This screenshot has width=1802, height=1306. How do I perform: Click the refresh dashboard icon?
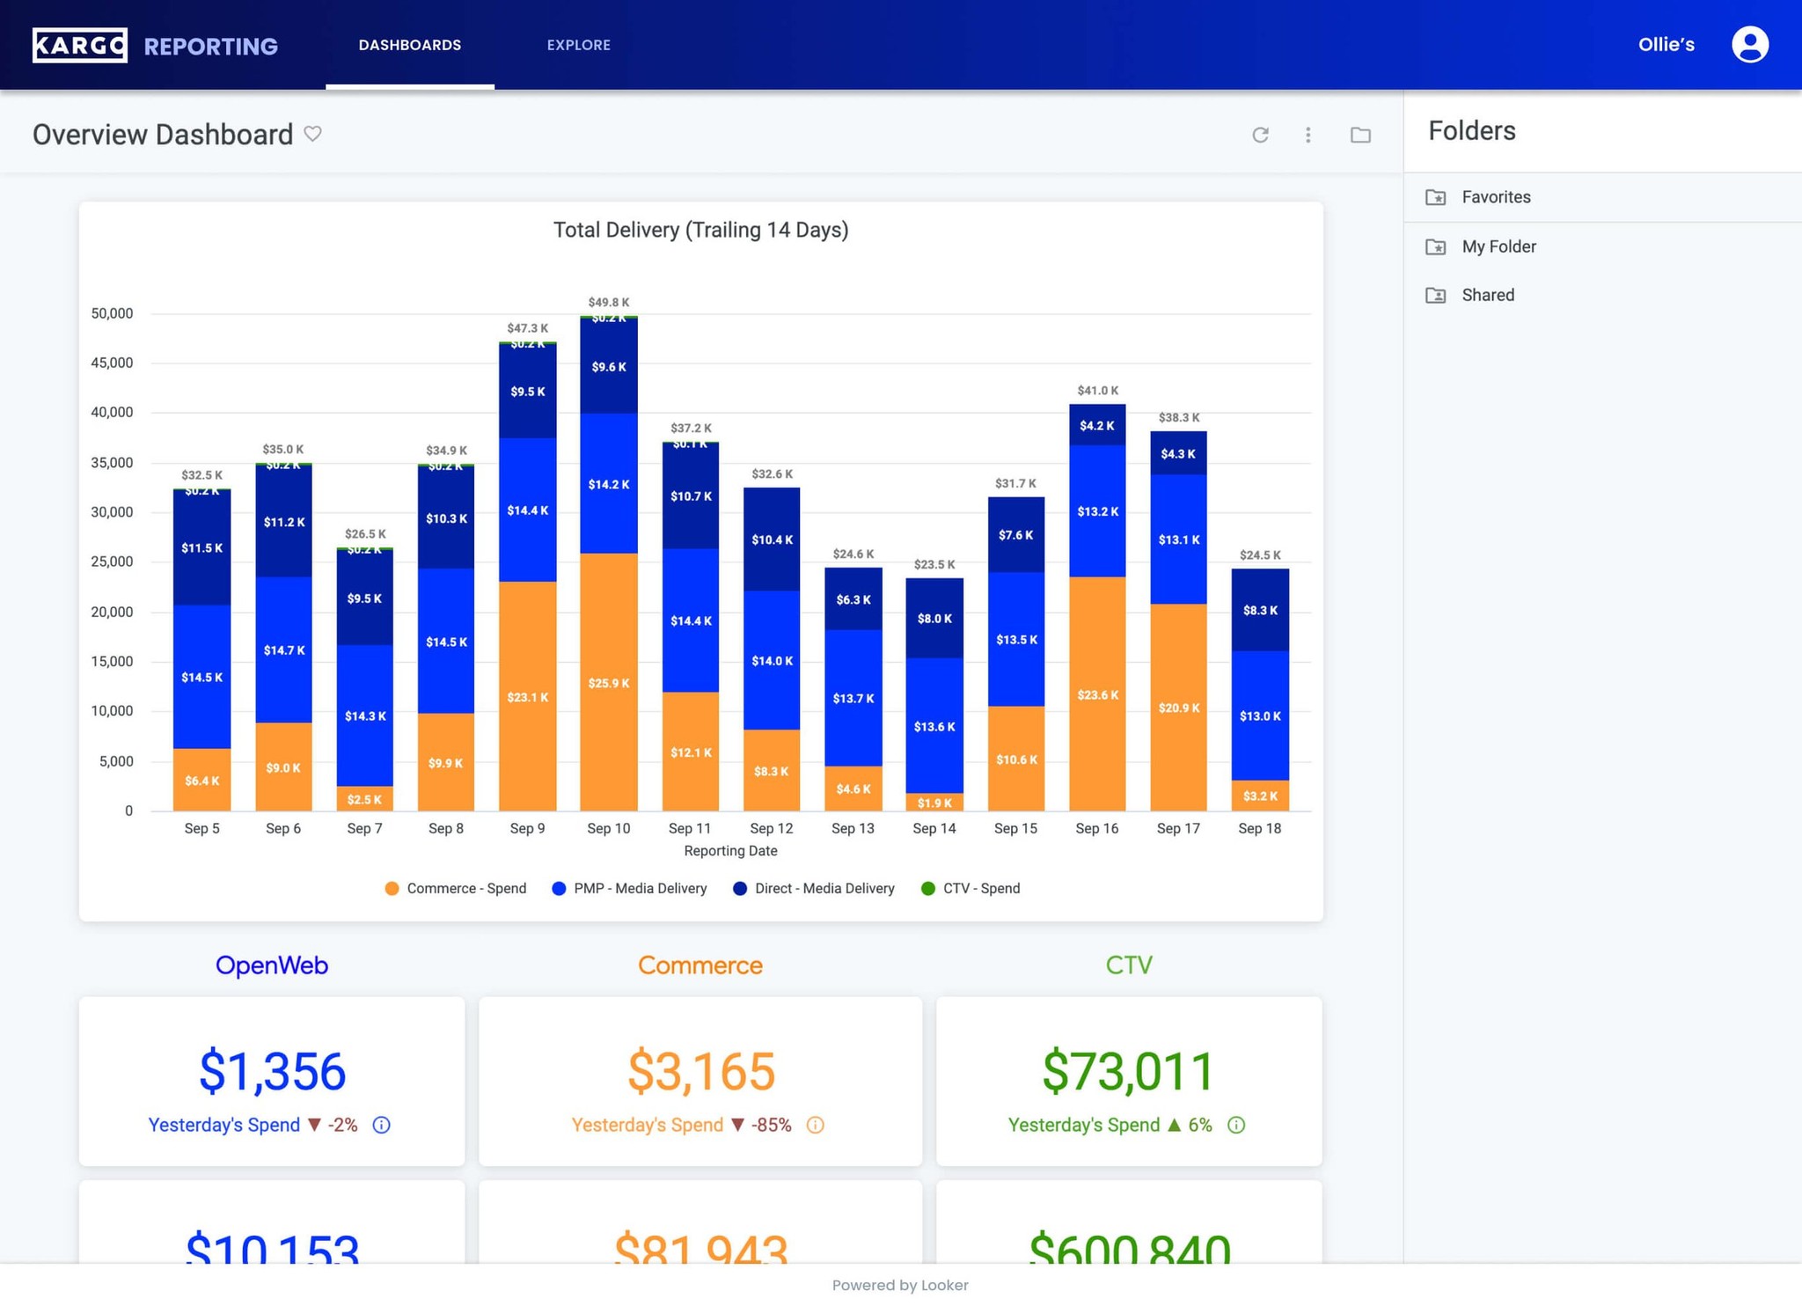[1260, 135]
